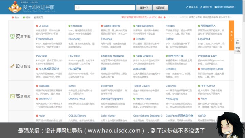245x138 pixels.
Task: Open the LogoPond link
Action: pos(204,39)
